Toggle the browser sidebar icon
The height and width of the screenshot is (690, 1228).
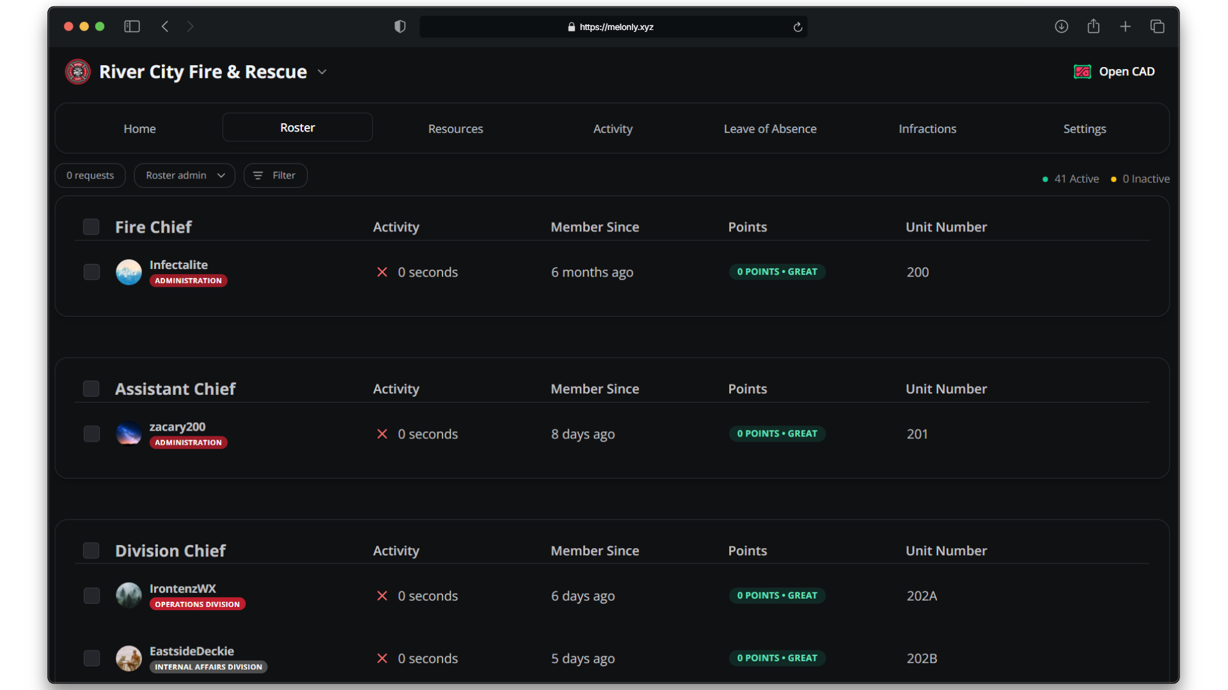[x=132, y=26]
